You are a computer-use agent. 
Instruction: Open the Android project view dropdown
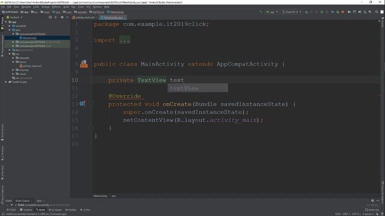pyautogui.click(x=14, y=17)
